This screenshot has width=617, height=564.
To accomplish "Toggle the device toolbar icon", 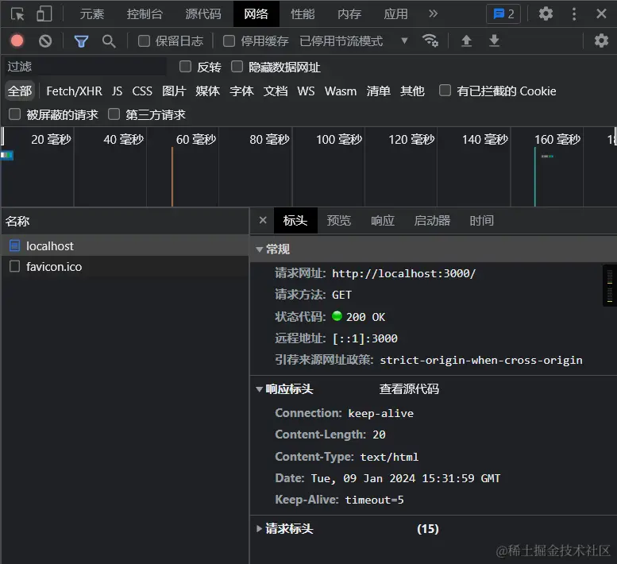I will tap(44, 14).
